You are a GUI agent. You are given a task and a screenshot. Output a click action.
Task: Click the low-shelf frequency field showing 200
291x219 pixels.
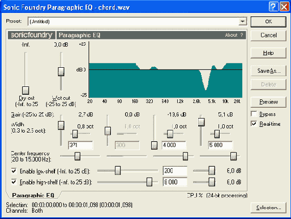175,171
